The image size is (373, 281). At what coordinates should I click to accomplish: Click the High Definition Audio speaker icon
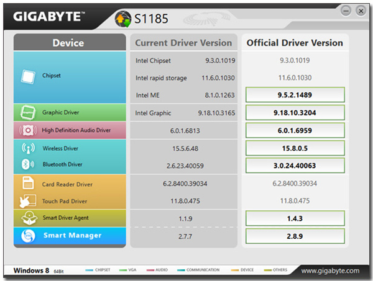[x=28, y=130]
